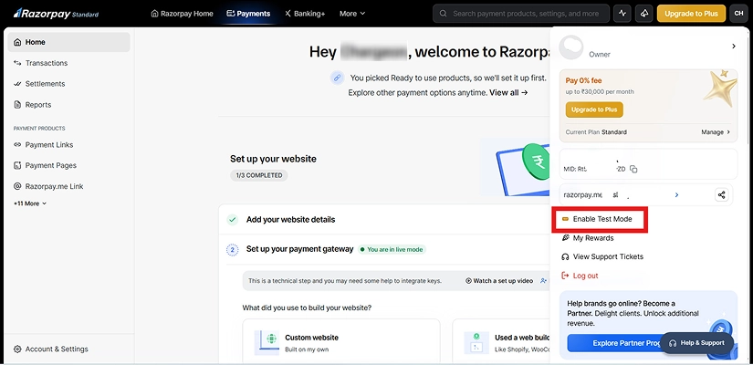Click the web builder card icon

pos(476,342)
